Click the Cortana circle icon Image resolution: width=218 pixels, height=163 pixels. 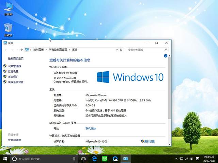(x=14, y=159)
